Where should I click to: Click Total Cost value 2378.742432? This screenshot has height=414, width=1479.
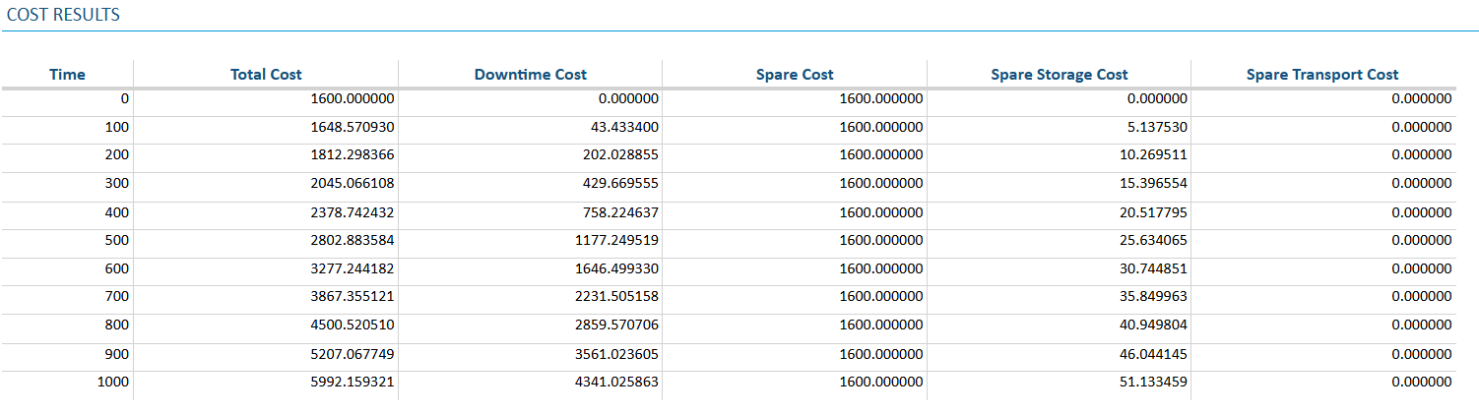pyautogui.click(x=352, y=212)
